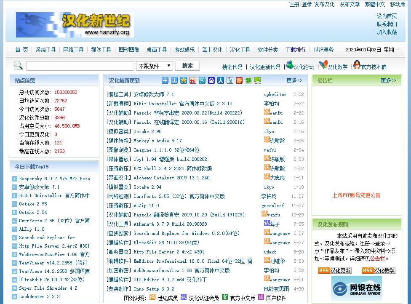Share to QQ Zone with star icon
This screenshot has width=411, height=304.
point(184,80)
